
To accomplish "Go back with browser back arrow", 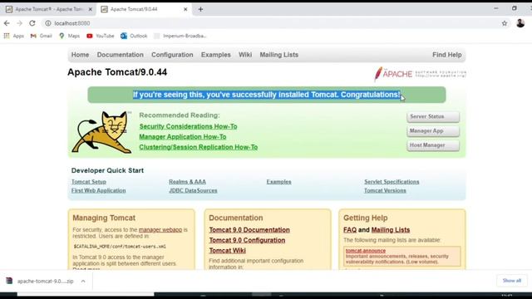I will 7,23.
